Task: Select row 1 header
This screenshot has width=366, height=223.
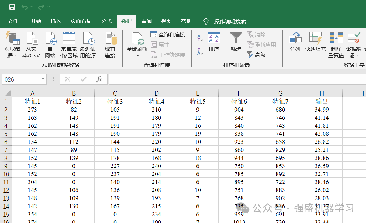Action: click(6, 102)
